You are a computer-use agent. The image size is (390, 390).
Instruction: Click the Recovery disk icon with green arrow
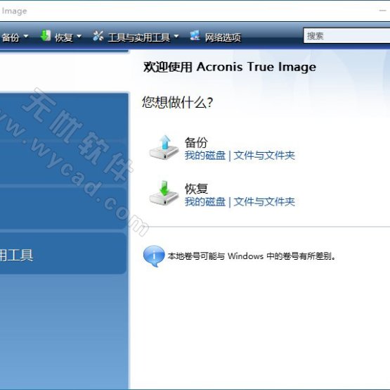coord(164,194)
